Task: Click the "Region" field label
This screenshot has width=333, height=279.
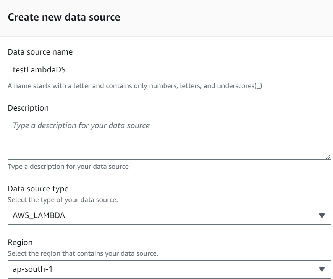Action: pyautogui.click(x=20, y=242)
